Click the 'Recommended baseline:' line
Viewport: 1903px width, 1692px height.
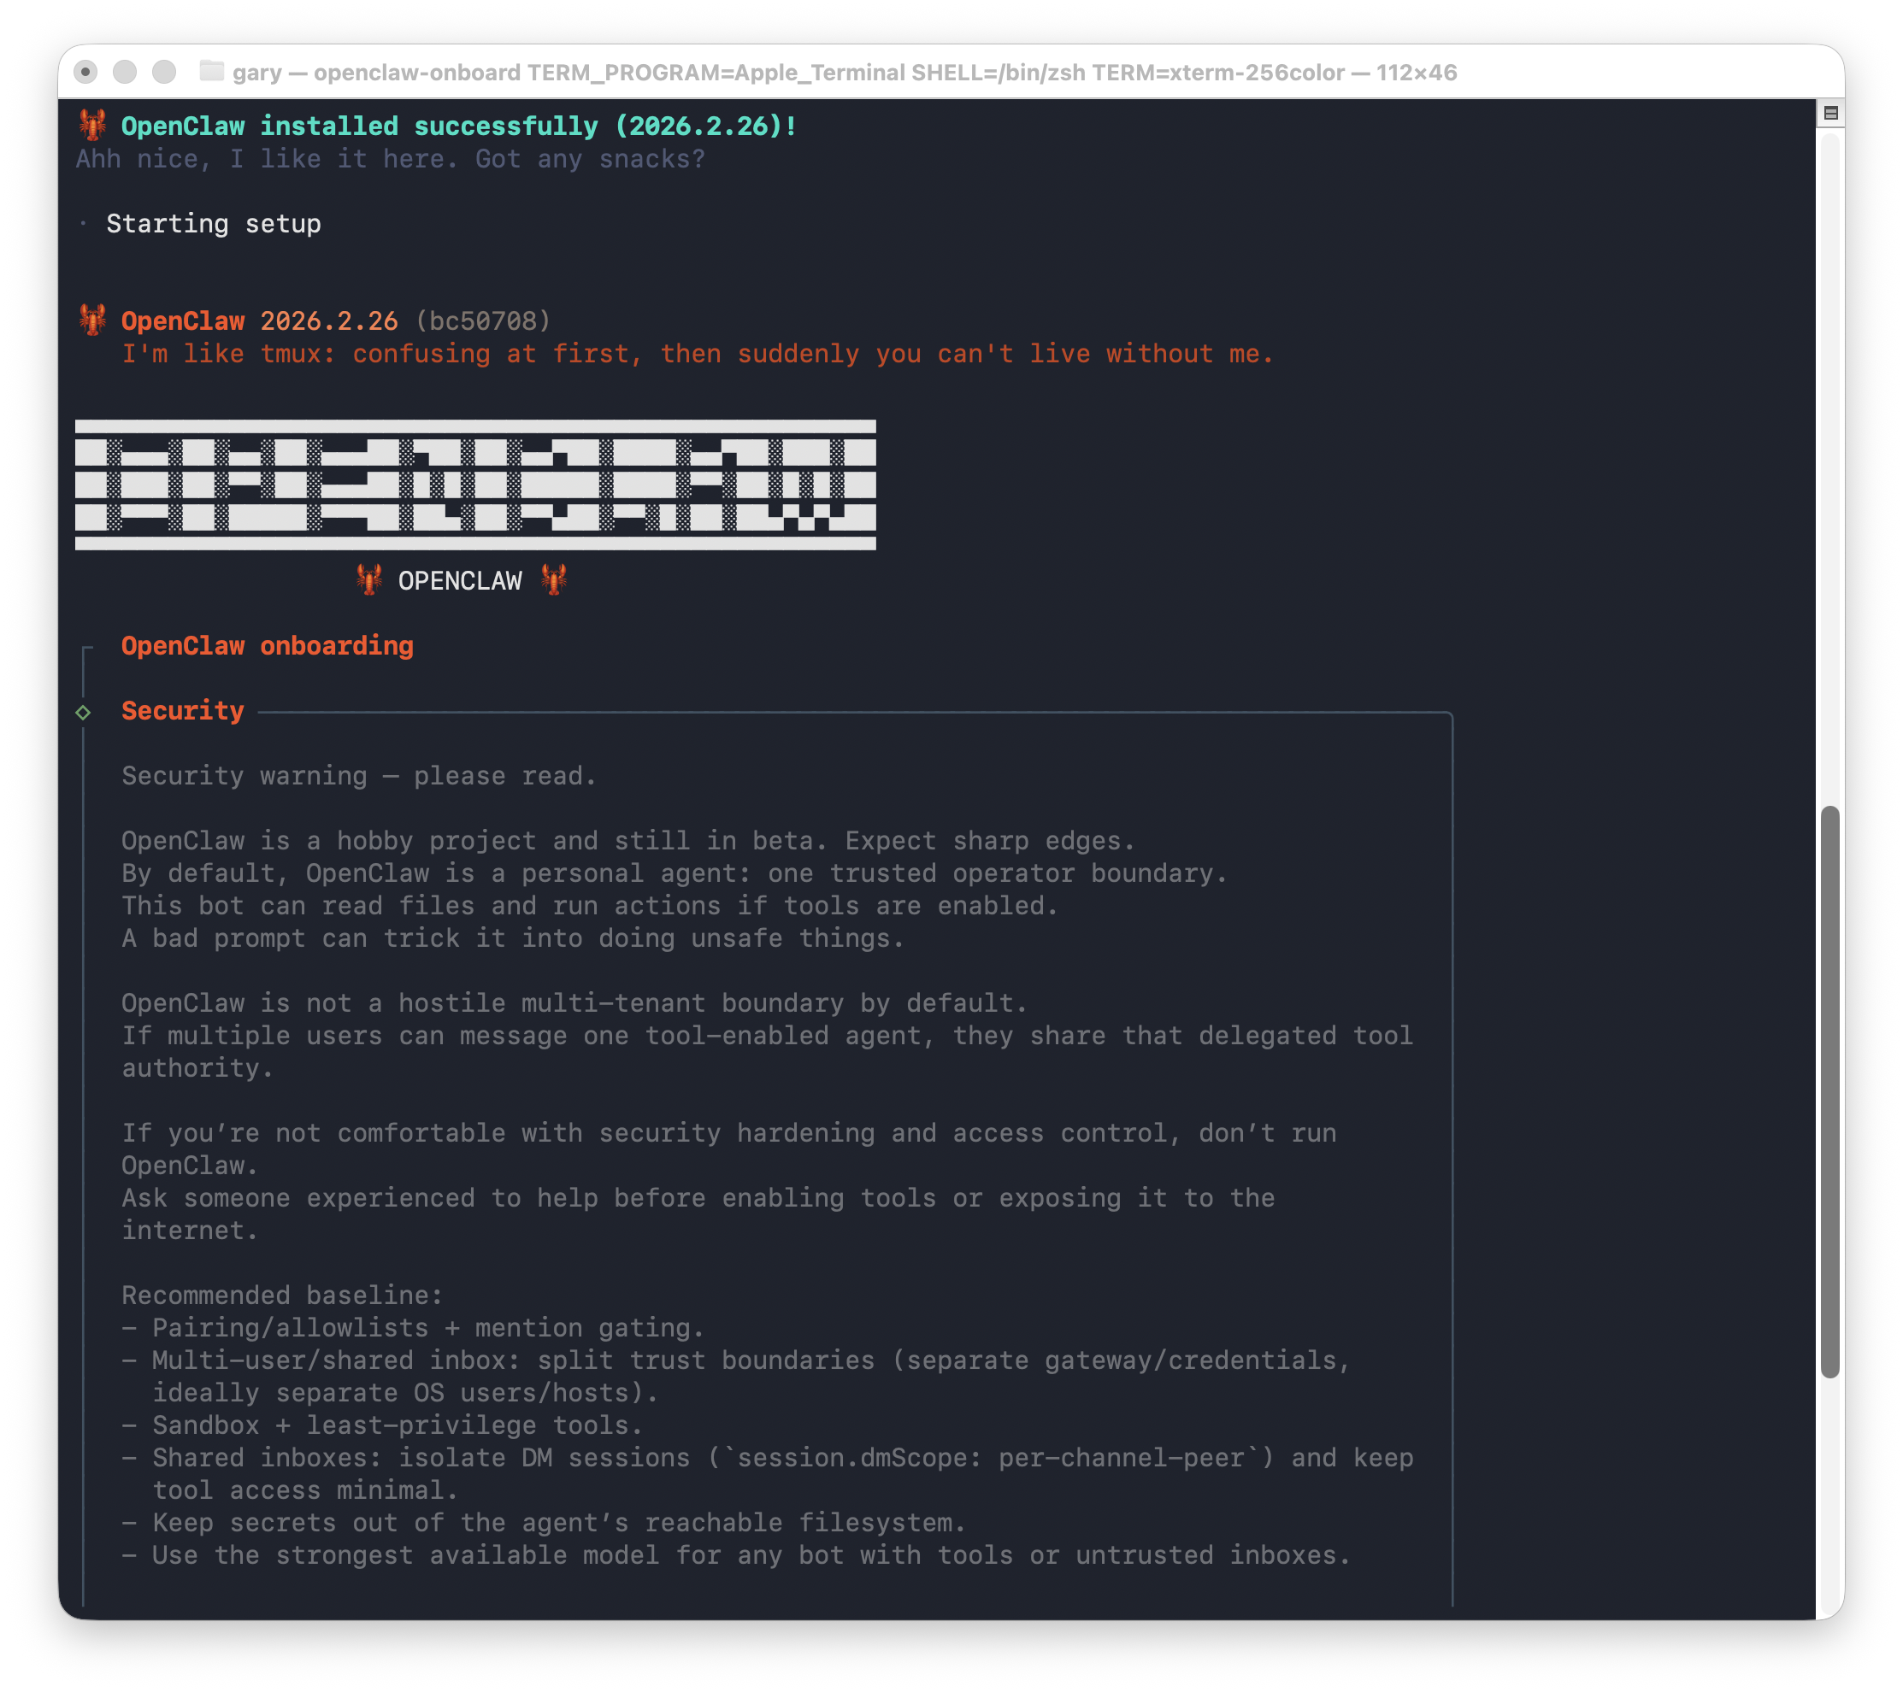coord(282,1295)
